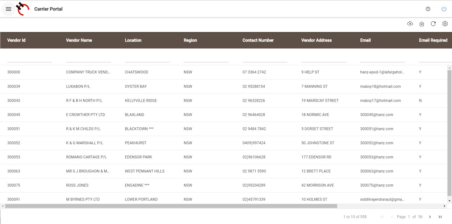Viewport: 452px width, 224px height.
Task: Focus the Email filter field
Action: point(383,59)
